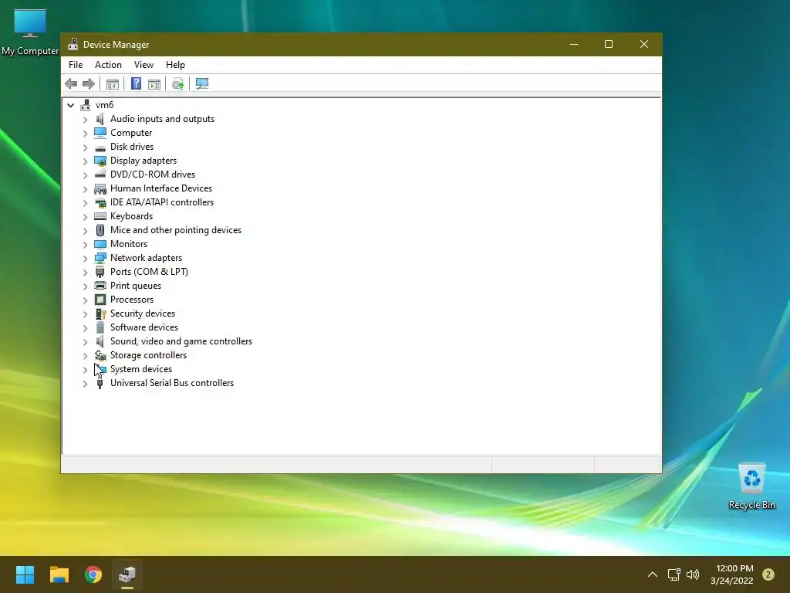Select the Ports (COM & LPT) label
790x593 pixels.
pyautogui.click(x=149, y=272)
